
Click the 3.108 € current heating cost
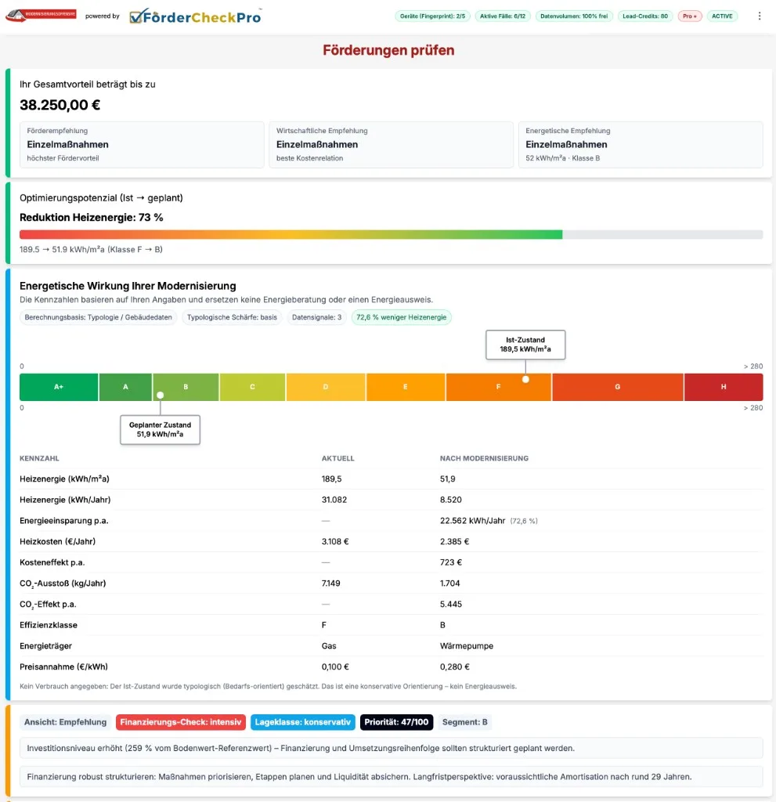tap(335, 542)
